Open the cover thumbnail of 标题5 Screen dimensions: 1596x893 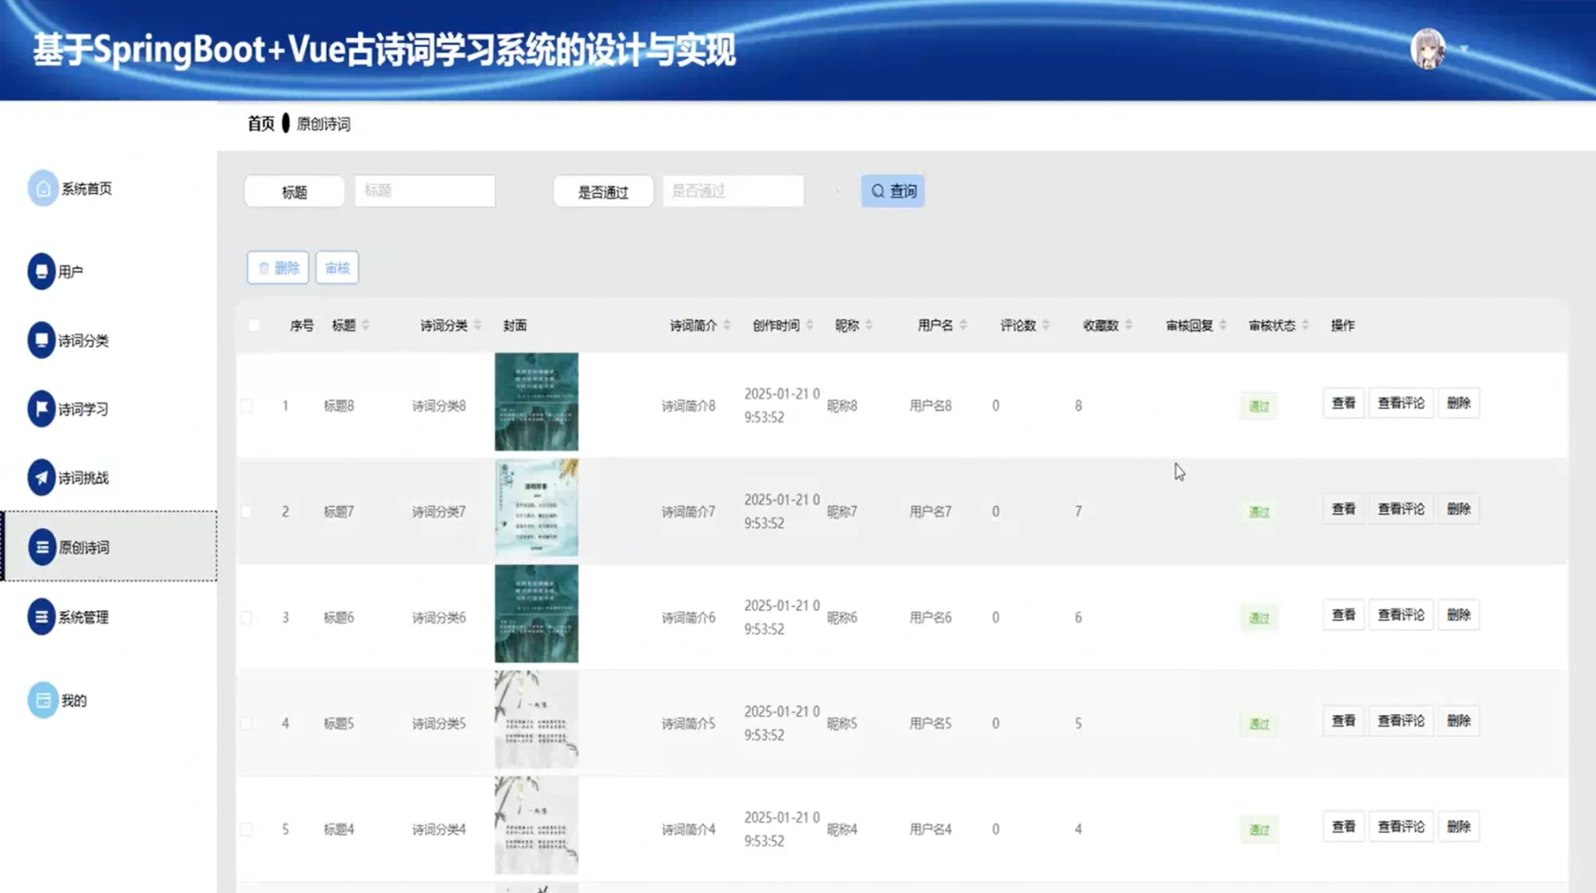536,720
